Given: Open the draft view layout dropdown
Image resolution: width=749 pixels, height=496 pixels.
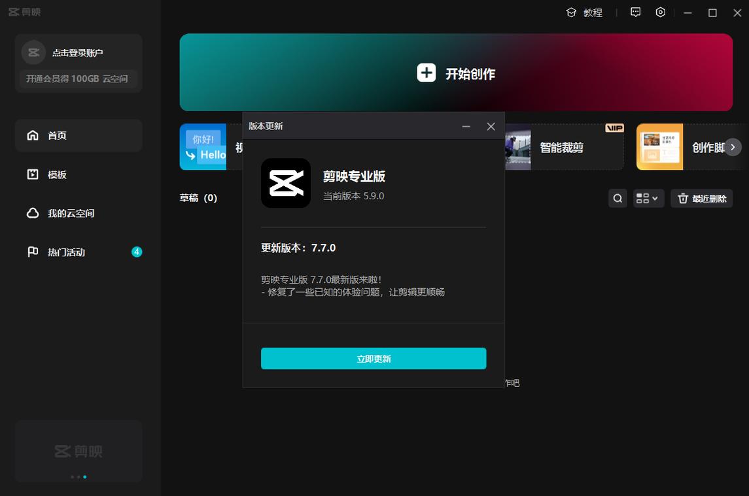Looking at the screenshot, I should (x=648, y=198).
